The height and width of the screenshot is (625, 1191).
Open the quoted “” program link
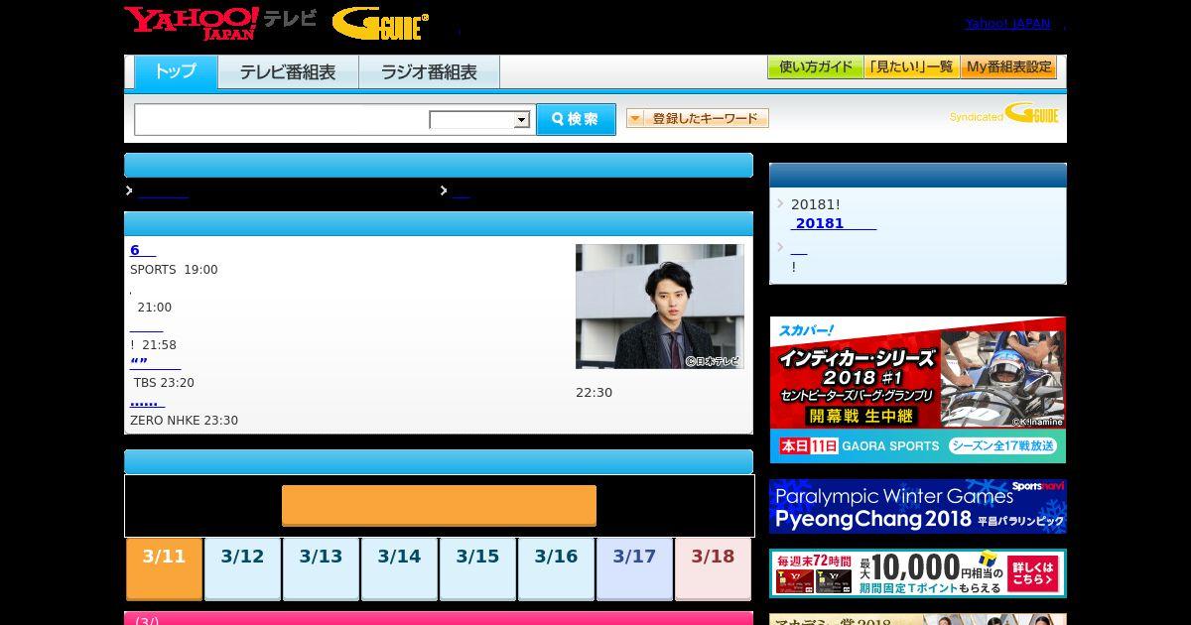coord(155,364)
